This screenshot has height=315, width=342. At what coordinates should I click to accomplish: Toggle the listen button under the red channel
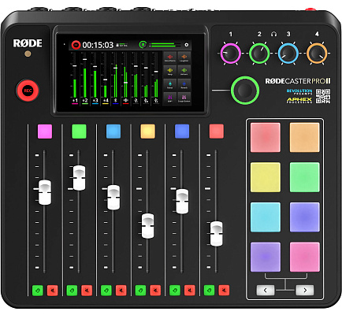[x=209, y=291]
